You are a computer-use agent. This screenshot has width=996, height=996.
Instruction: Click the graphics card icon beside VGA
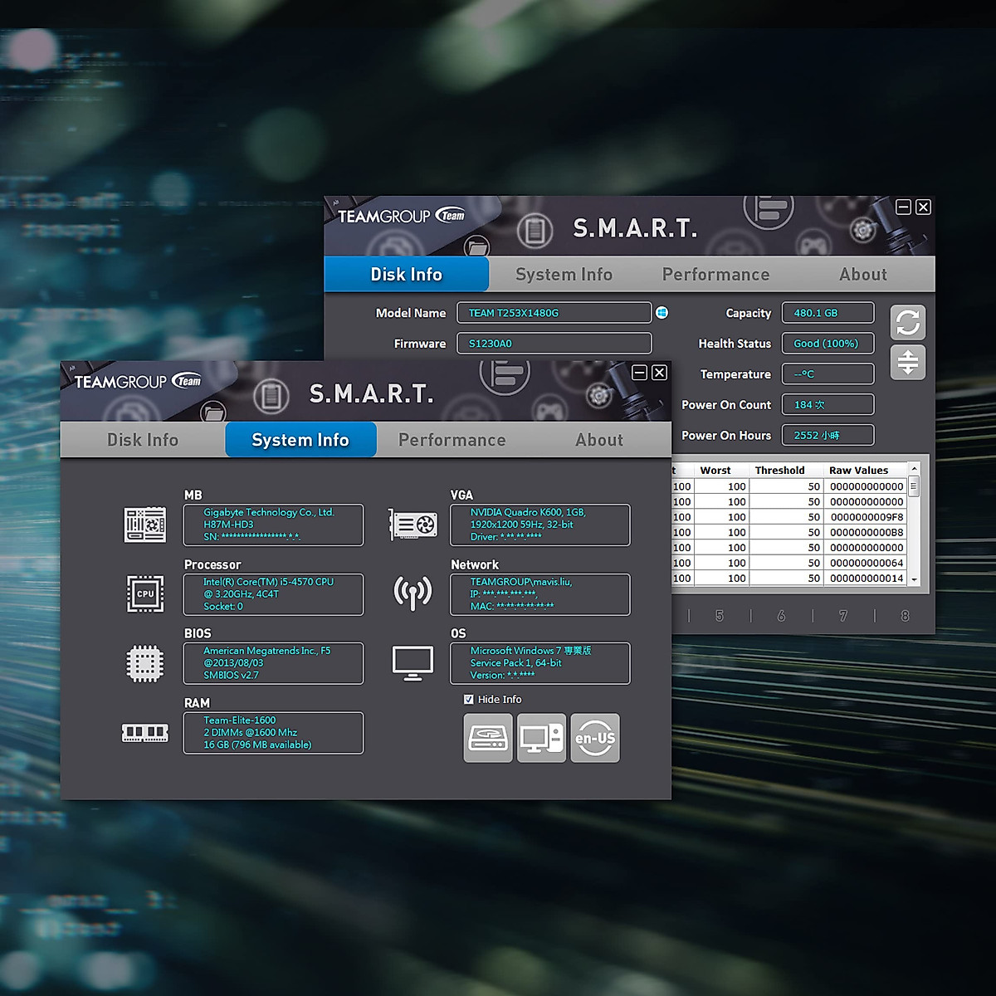coord(413,525)
